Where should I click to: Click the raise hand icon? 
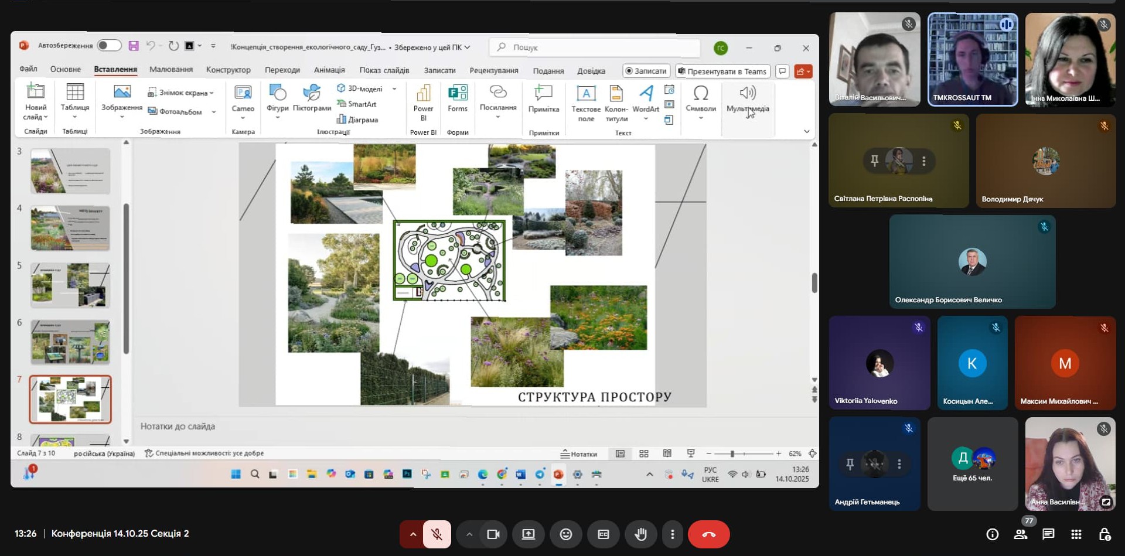[640, 534]
